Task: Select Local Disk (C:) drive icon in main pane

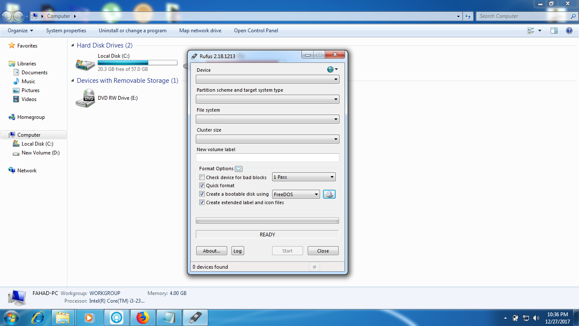Action: click(x=85, y=64)
